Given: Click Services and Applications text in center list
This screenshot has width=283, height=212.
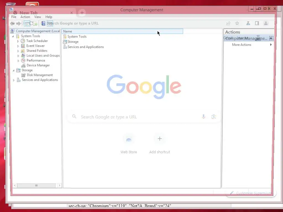Looking at the screenshot, I should (x=86, y=47).
